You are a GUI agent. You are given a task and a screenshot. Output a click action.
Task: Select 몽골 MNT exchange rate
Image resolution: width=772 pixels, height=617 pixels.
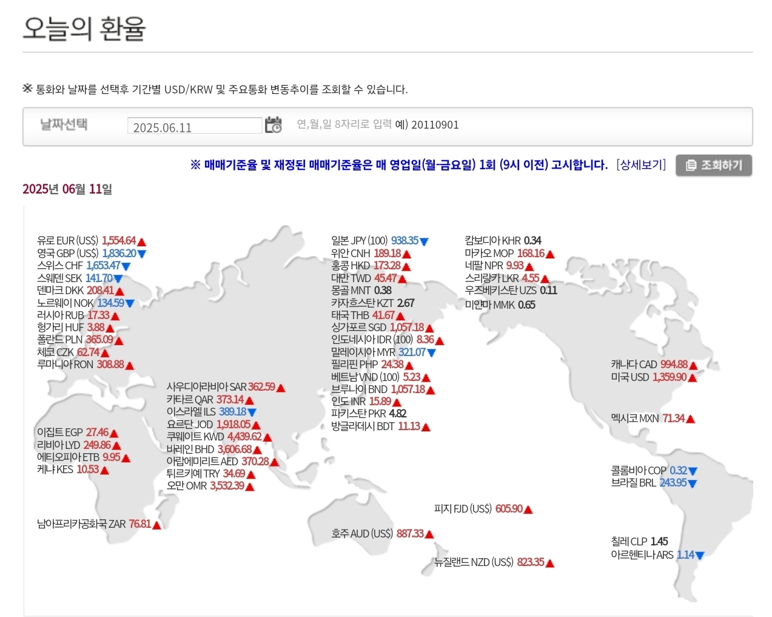361,291
